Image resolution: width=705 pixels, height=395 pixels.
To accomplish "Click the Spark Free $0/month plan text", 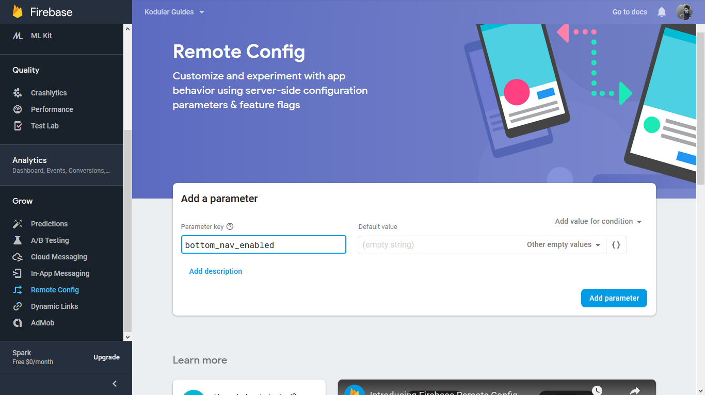I will click(33, 357).
